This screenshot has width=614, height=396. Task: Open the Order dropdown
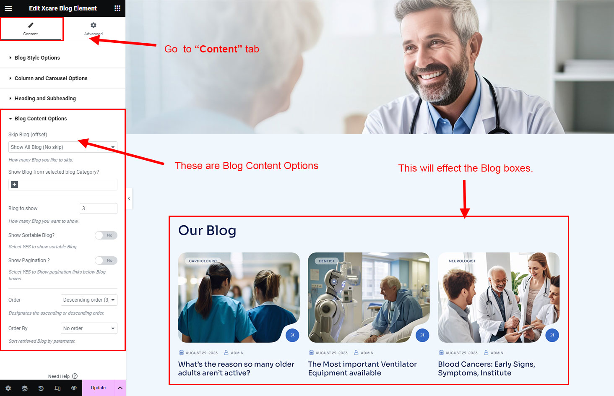coord(89,300)
